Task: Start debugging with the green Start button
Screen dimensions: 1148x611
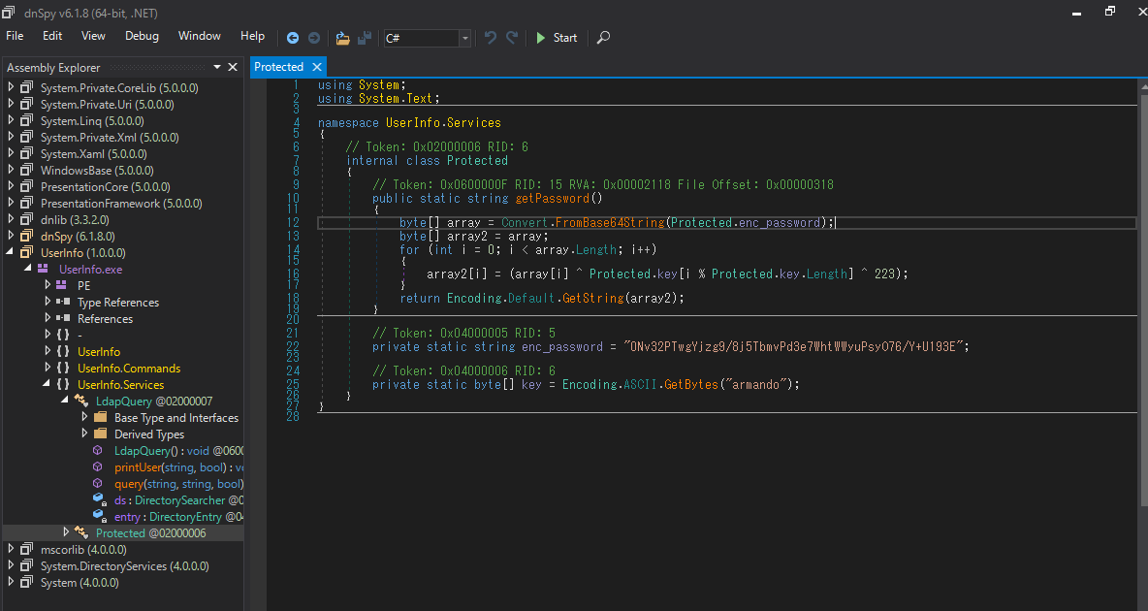Action: (x=557, y=38)
